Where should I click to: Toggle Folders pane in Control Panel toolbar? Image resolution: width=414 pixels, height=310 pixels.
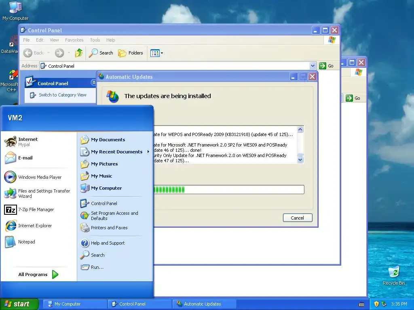[x=131, y=53]
